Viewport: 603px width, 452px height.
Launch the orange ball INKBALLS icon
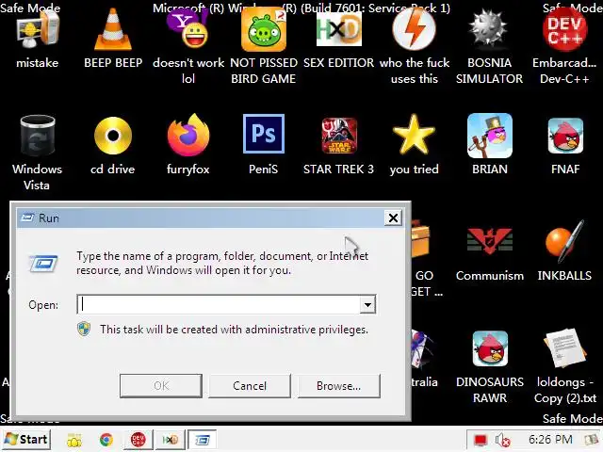(x=564, y=241)
